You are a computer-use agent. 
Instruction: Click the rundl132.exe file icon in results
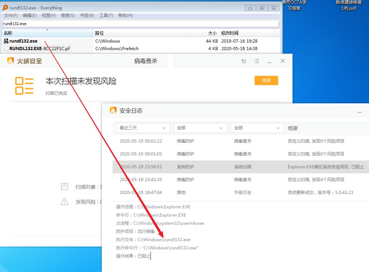(6, 41)
